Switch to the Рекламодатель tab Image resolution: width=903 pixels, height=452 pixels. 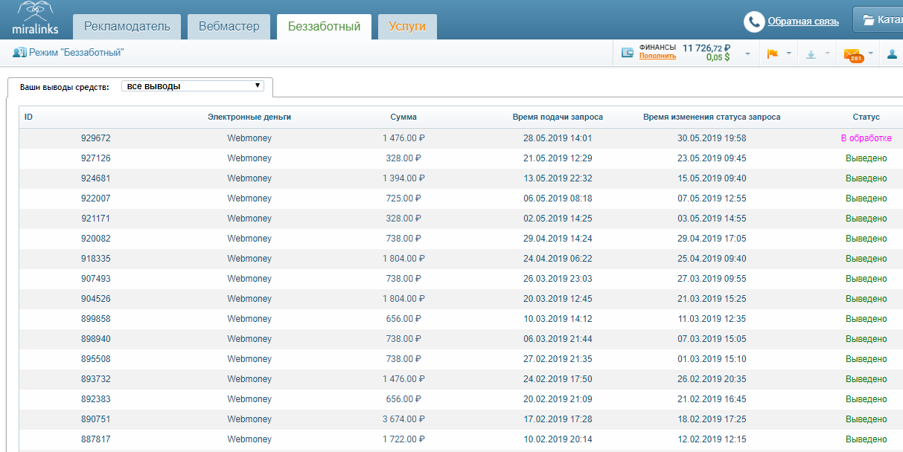(127, 27)
